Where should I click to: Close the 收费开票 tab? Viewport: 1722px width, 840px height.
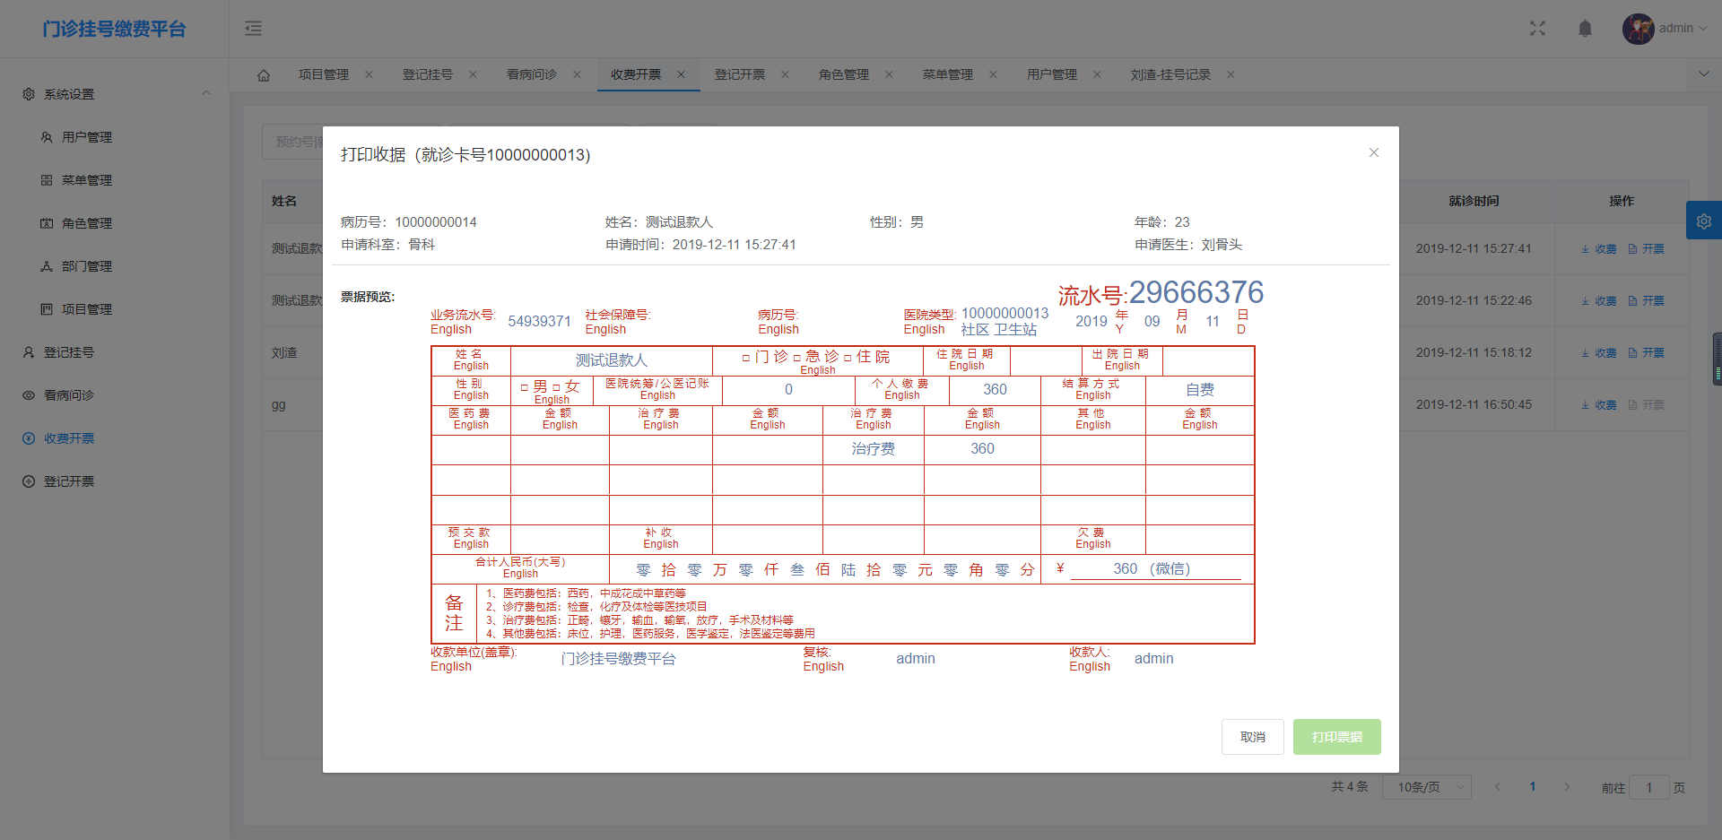pos(681,74)
